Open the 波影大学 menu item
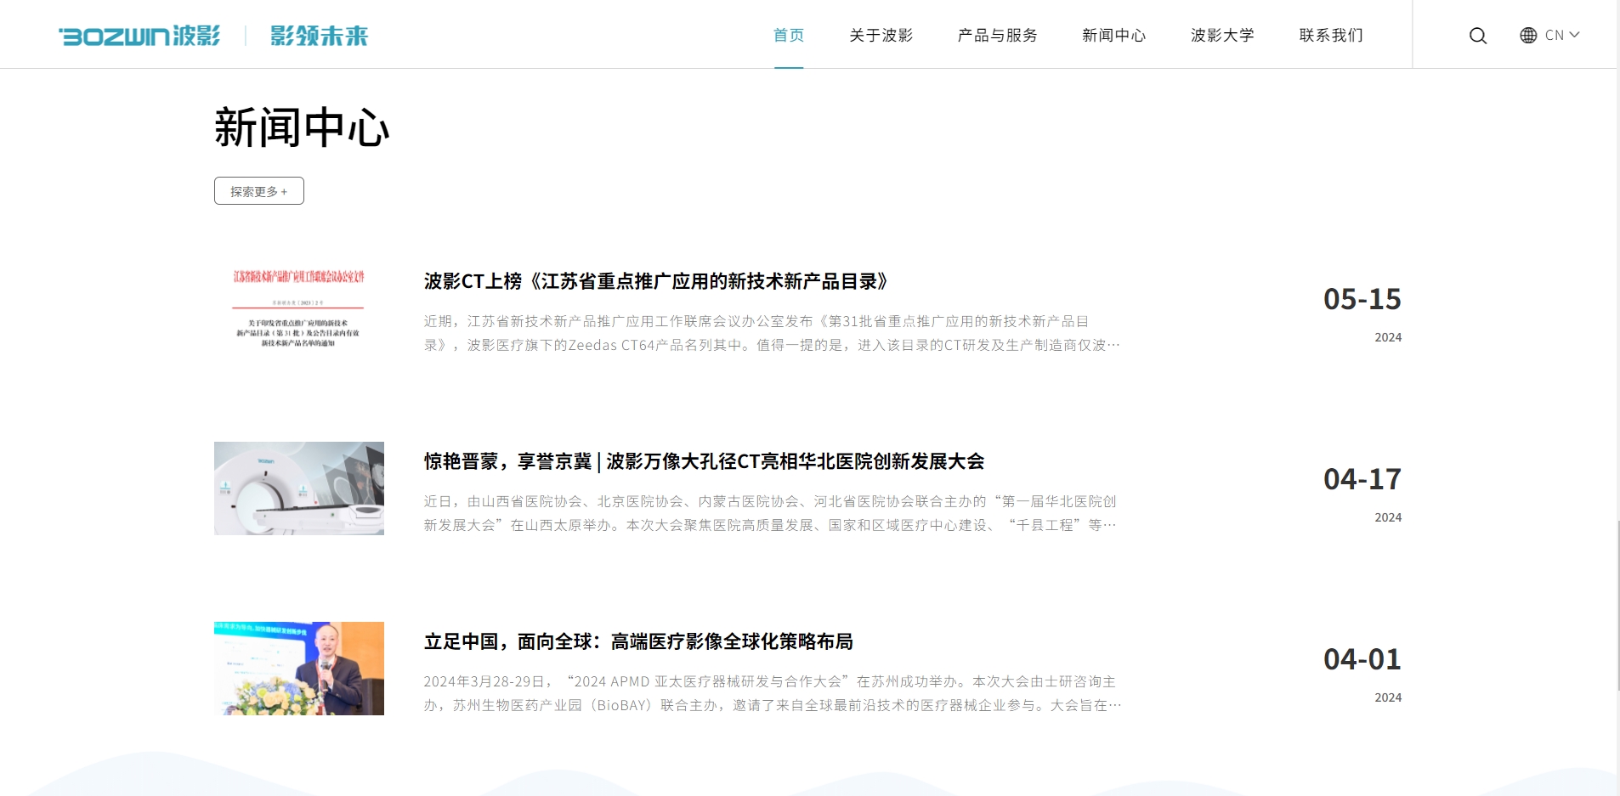This screenshot has height=796, width=1620. 1222,36
